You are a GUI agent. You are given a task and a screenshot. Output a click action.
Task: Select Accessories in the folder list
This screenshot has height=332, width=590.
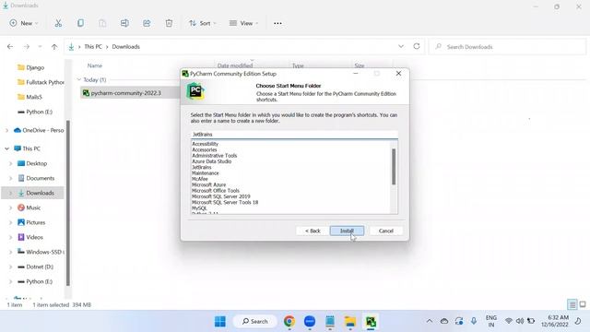coord(205,149)
